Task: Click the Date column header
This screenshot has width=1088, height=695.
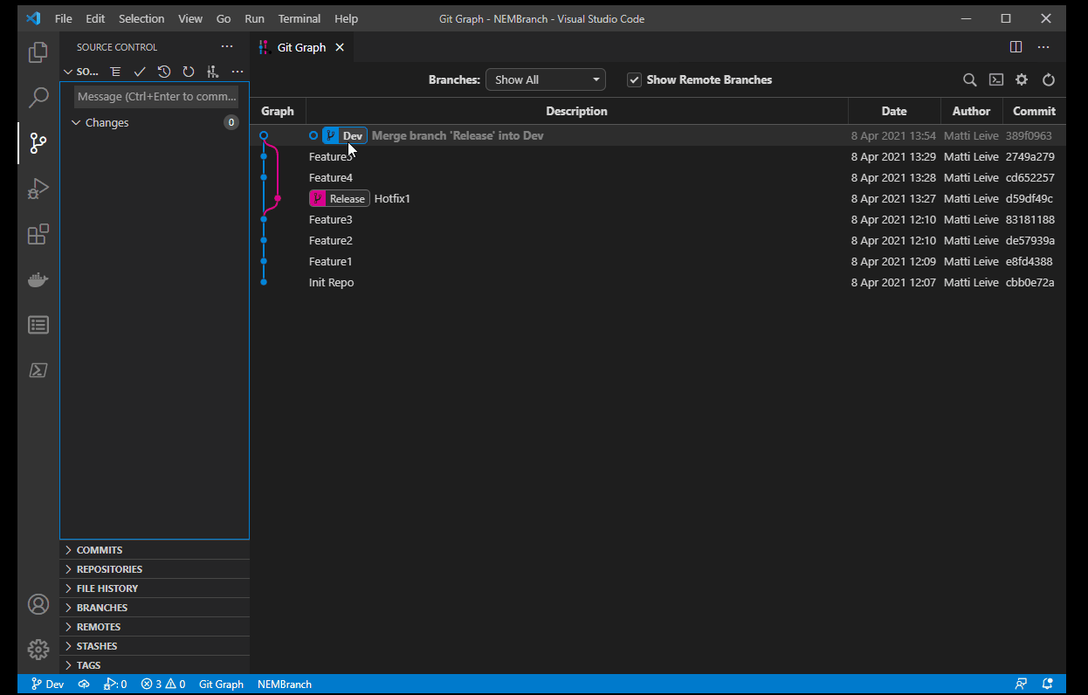Action: [x=894, y=111]
